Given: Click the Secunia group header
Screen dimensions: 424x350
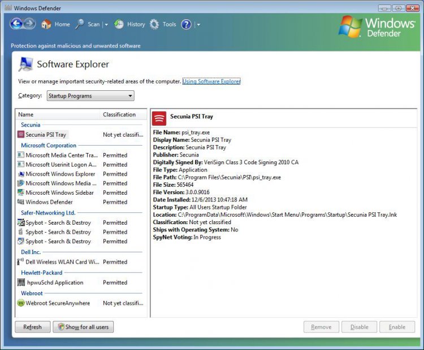Looking at the screenshot, I should pos(31,125).
